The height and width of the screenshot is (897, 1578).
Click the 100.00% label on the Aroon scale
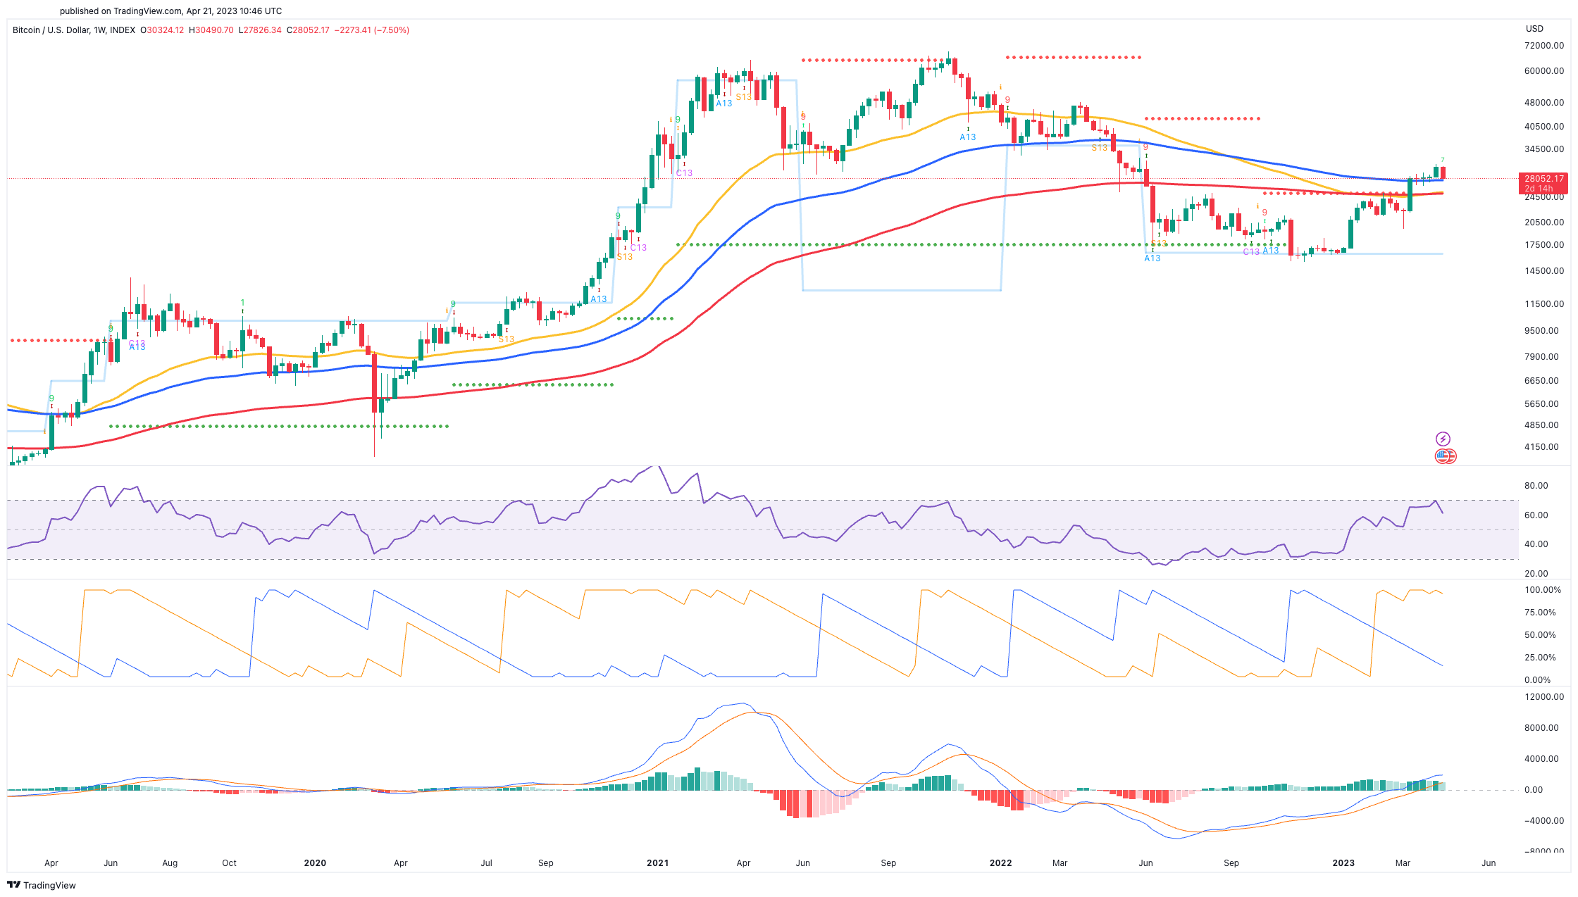[1542, 590]
